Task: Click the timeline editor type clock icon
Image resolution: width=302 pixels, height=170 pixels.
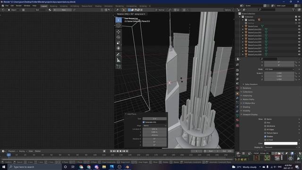Action: (x=3, y=151)
